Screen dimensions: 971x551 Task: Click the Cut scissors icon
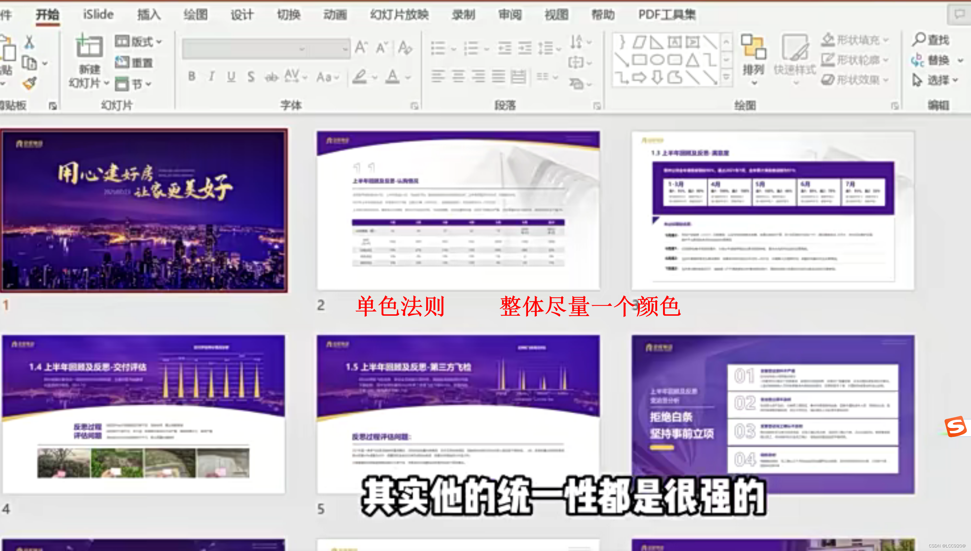[29, 42]
